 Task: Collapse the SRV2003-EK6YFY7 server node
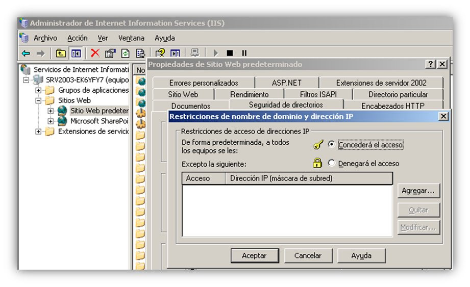pos(26,80)
